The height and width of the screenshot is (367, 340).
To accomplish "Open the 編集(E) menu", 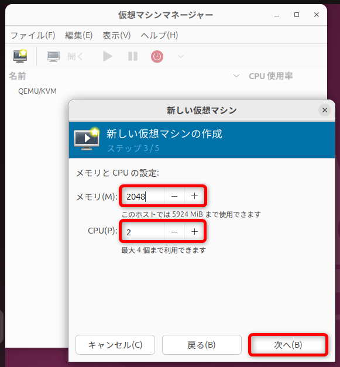I will click(78, 35).
